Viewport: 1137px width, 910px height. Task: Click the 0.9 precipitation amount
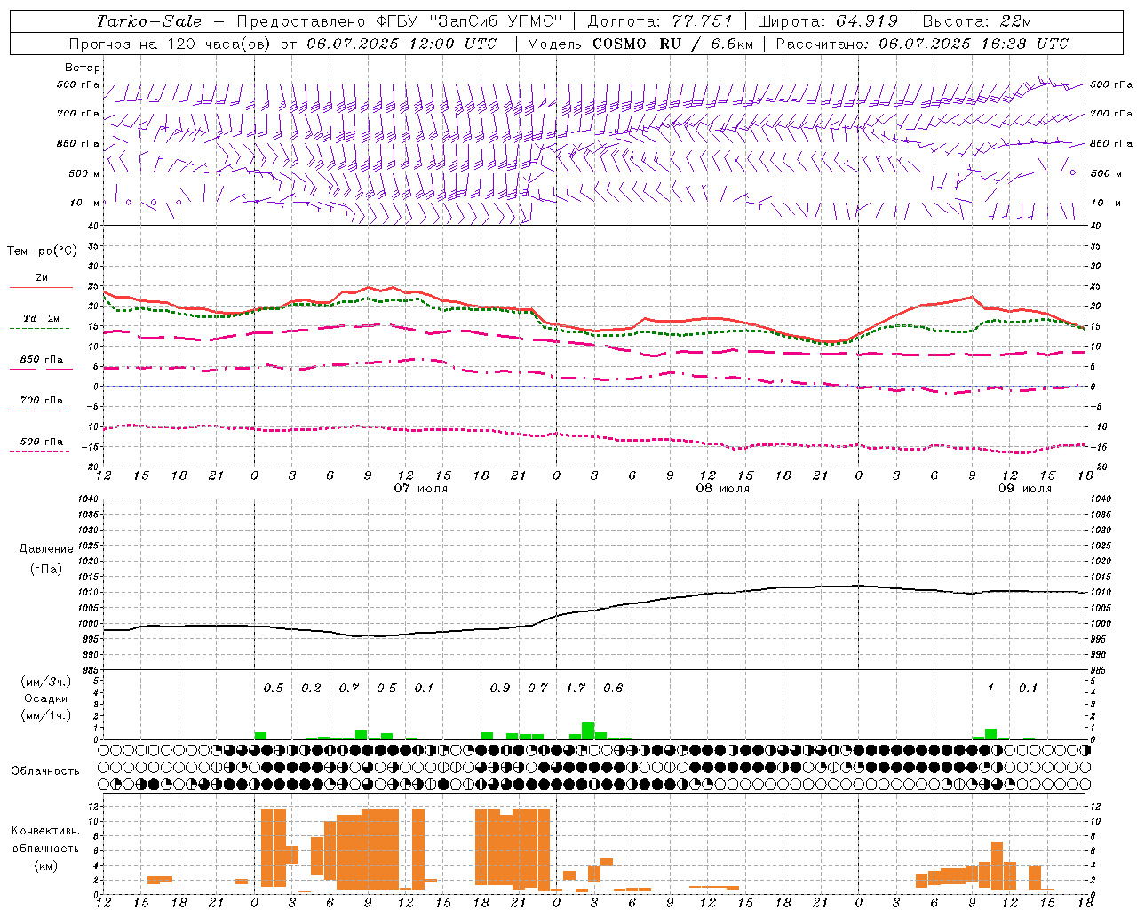point(500,688)
